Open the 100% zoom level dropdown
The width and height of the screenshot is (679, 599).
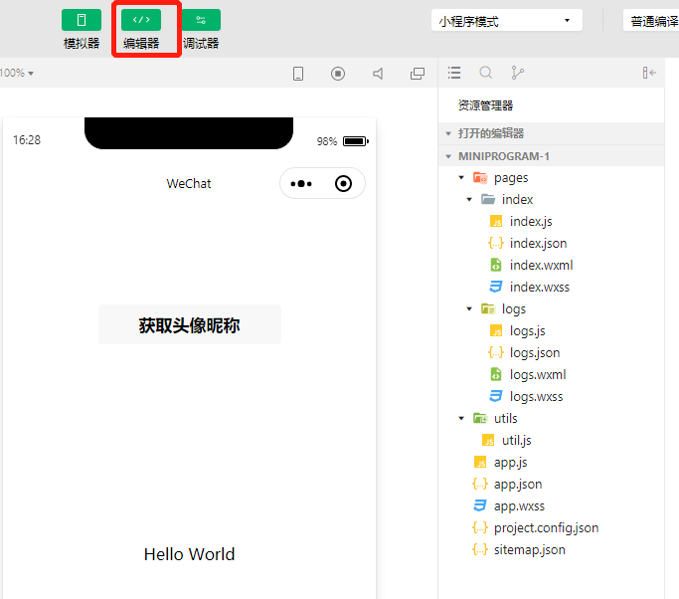pyautogui.click(x=17, y=73)
